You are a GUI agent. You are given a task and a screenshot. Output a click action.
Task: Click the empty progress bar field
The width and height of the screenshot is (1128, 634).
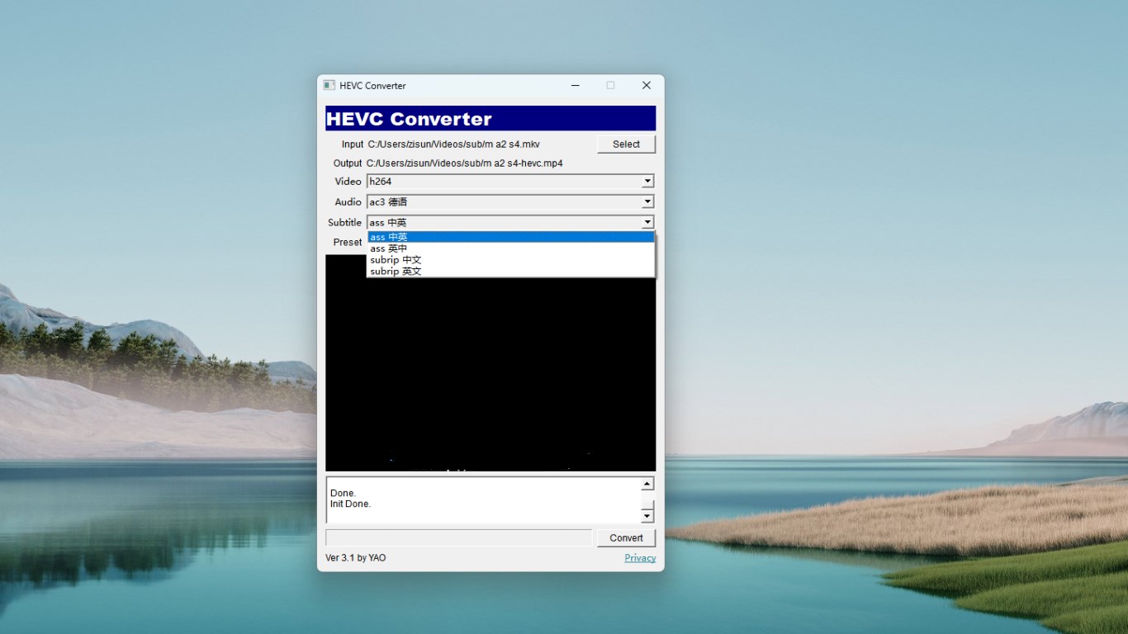tap(458, 537)
